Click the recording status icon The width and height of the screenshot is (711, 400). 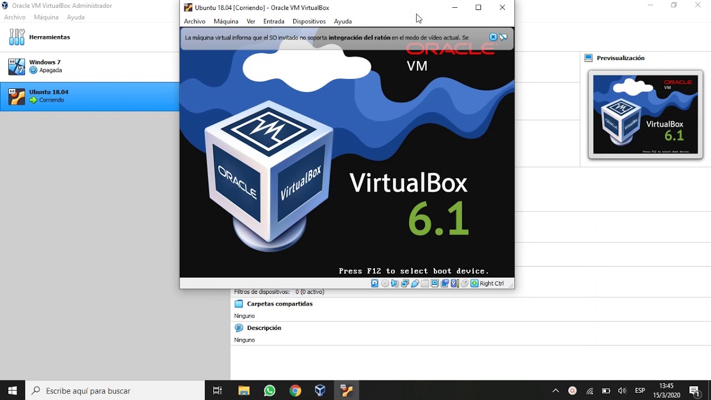coord(445,283)
